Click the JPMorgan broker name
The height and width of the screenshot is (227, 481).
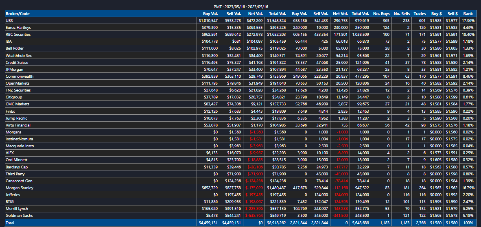click(x=14, y=69)
